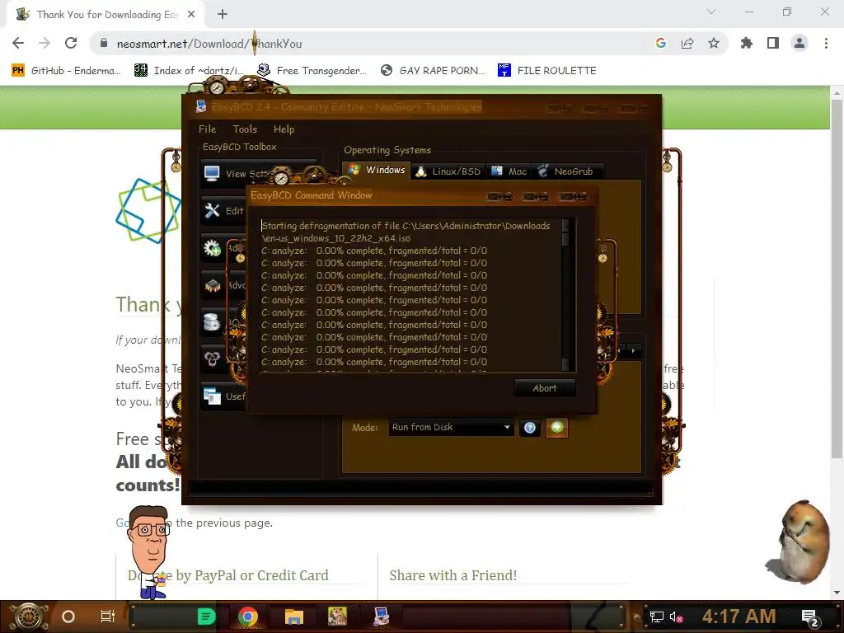Open the steampunk Start button
This screenshot has width=844, height=633.
click(29, 617)
